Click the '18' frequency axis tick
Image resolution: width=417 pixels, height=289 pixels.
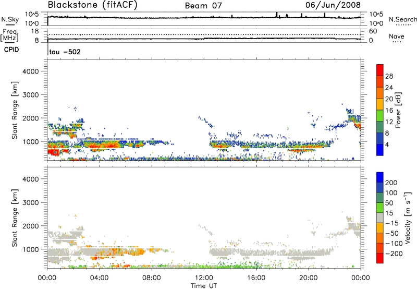tap(35, 31)
